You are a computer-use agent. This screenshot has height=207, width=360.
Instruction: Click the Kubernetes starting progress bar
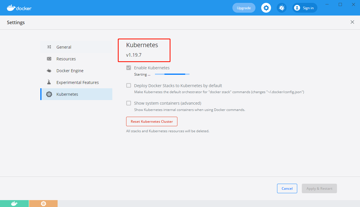click(172, 74)
